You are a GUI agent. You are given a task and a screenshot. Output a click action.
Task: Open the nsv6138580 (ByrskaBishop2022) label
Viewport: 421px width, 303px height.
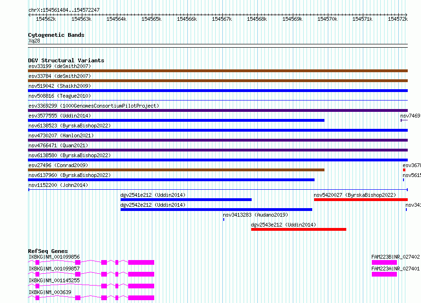point(70,155)
